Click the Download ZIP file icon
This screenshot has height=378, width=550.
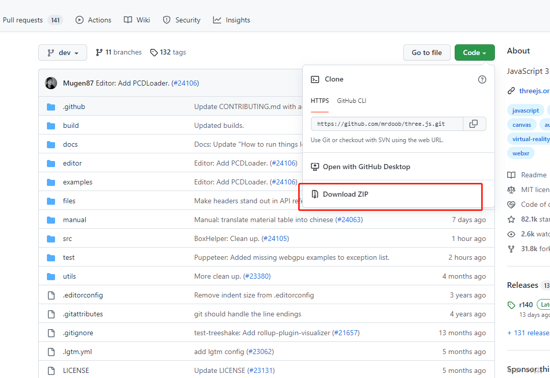(315, 194)
